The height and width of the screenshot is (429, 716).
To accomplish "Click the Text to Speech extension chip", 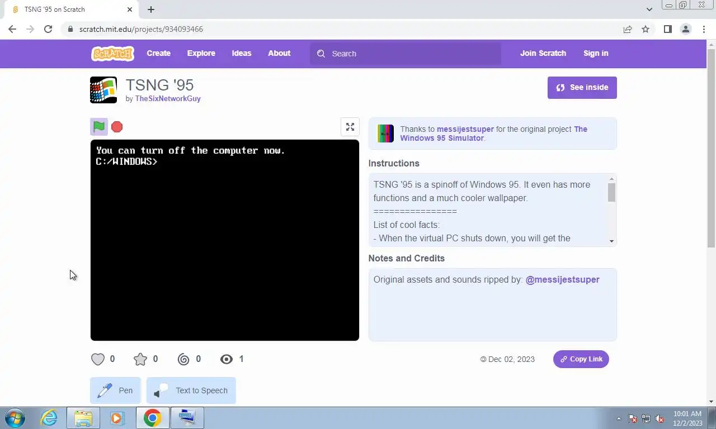I will tap(191, 390).
